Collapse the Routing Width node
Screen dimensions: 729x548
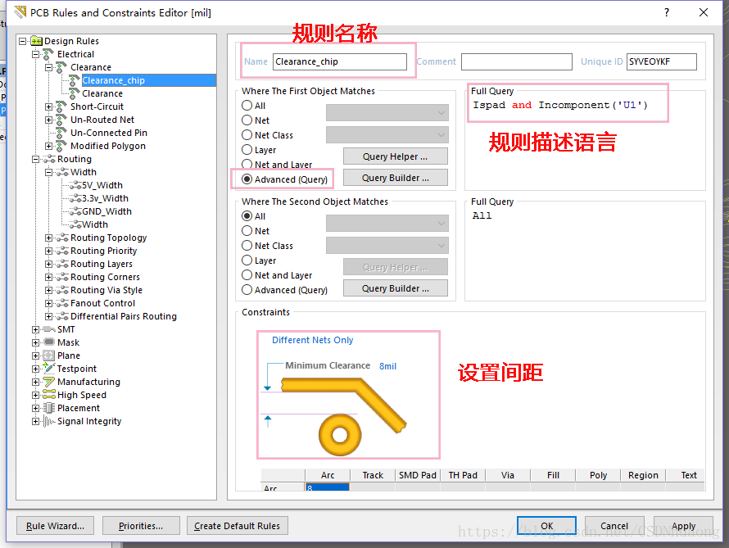(x=48, y=172)
